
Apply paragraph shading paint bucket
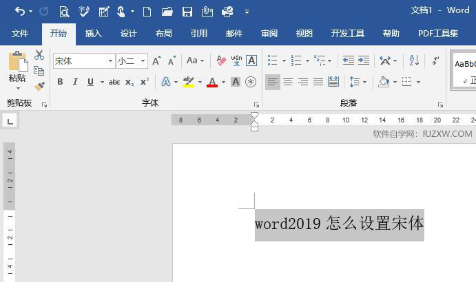[x=384, y=82]
